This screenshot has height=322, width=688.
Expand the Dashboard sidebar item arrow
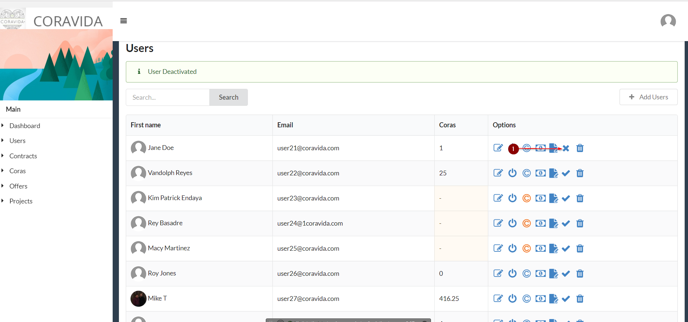tap(3, 126)
